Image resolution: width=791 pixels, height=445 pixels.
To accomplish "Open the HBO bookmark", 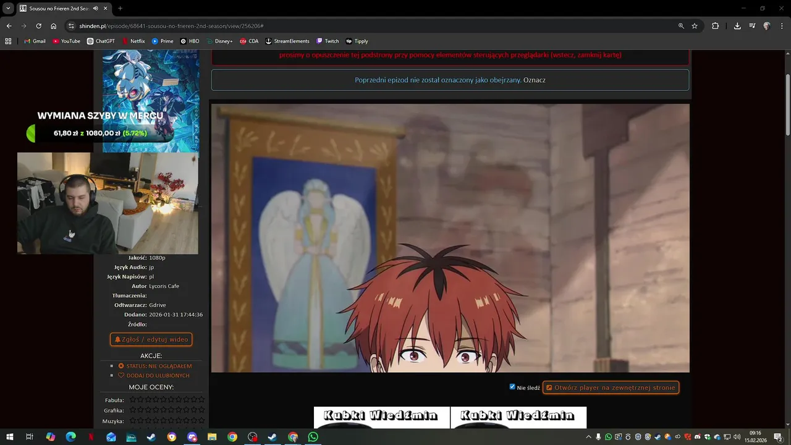I will point(190,41).
